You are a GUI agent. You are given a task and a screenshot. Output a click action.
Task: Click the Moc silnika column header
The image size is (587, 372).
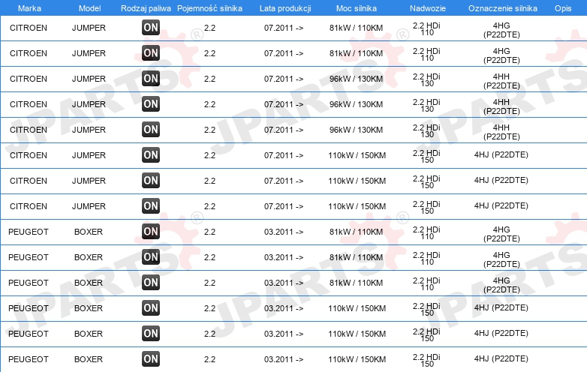pyautogui.click(x=356, y=8)
